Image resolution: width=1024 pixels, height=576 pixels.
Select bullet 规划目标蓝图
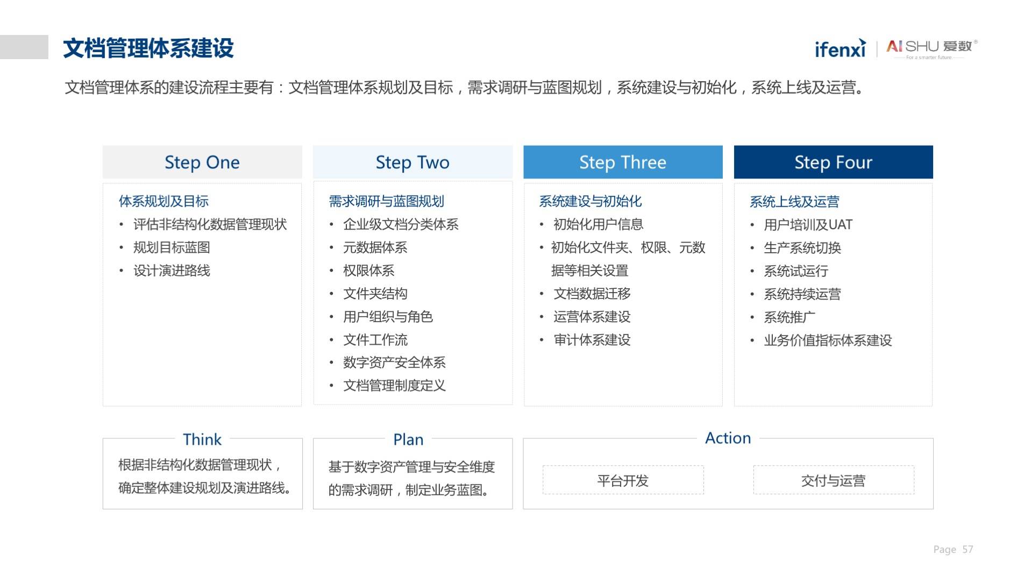tap(172, 247)
